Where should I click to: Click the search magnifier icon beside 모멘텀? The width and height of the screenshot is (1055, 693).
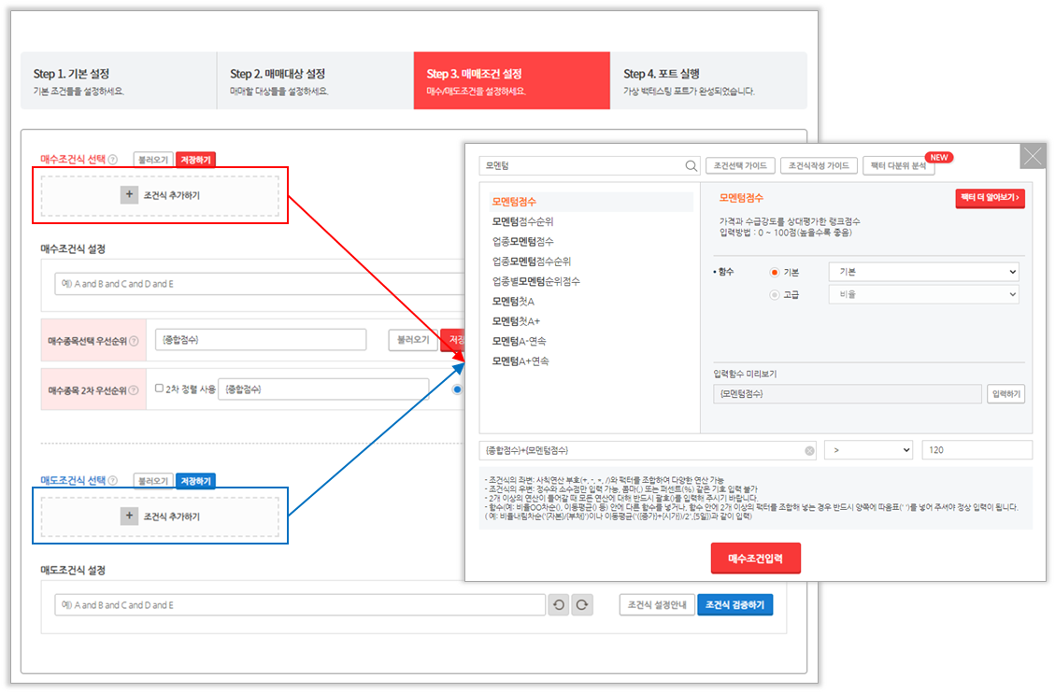click(x=691, y=166)
